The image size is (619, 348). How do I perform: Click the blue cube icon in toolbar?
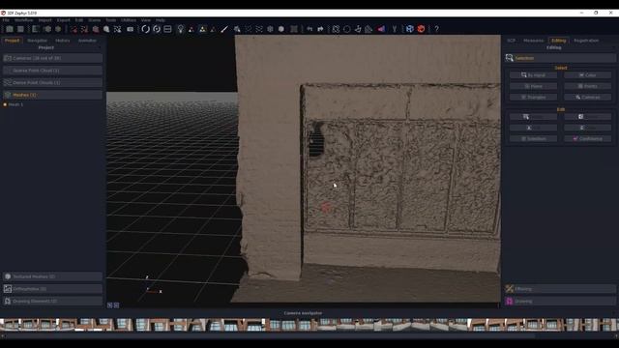[410, 29]
